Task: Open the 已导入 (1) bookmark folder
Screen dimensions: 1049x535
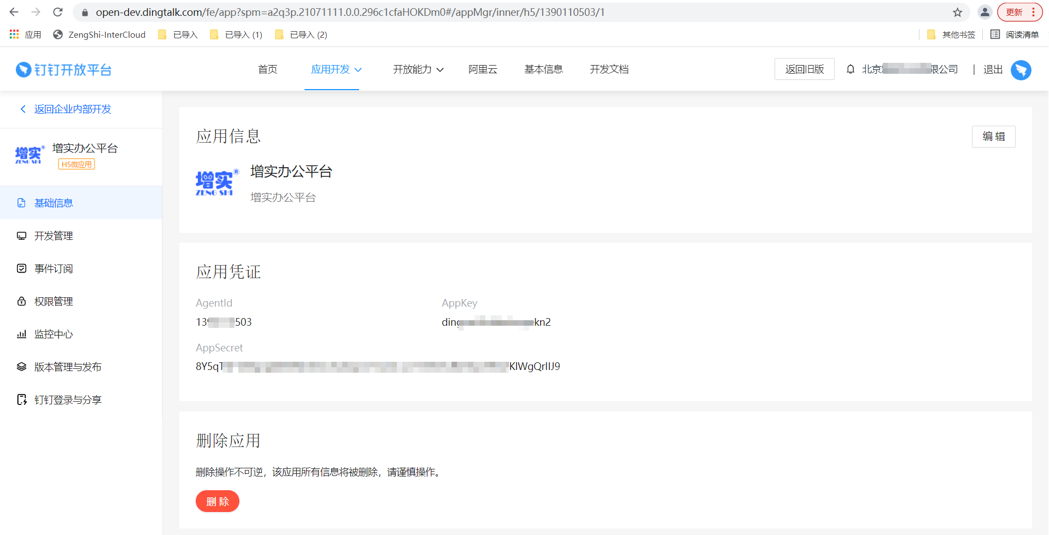Action: (x=236, y=34)
